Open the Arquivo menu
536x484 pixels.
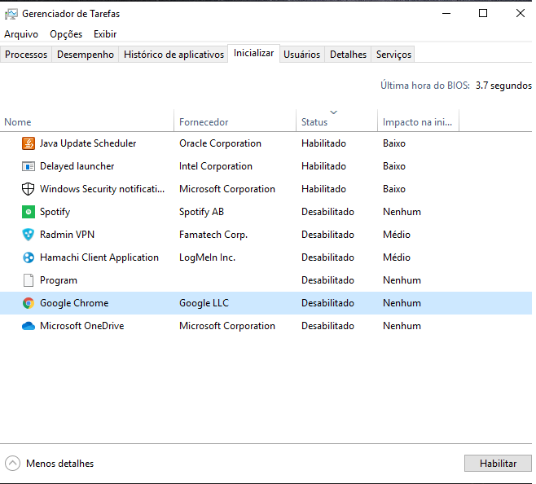[x=21, y=34]
